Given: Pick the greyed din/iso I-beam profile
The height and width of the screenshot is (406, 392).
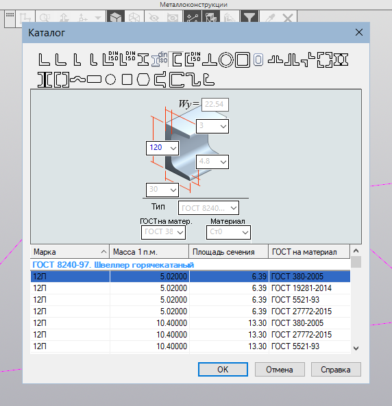Looking at the screenshot, I should coord(159,60).
